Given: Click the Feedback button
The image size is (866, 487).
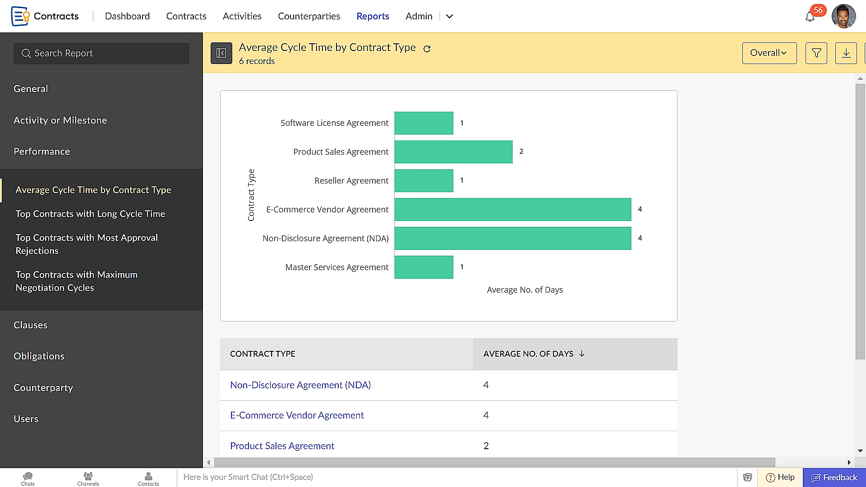Looking at the screenshot, I should coord(834,478).
